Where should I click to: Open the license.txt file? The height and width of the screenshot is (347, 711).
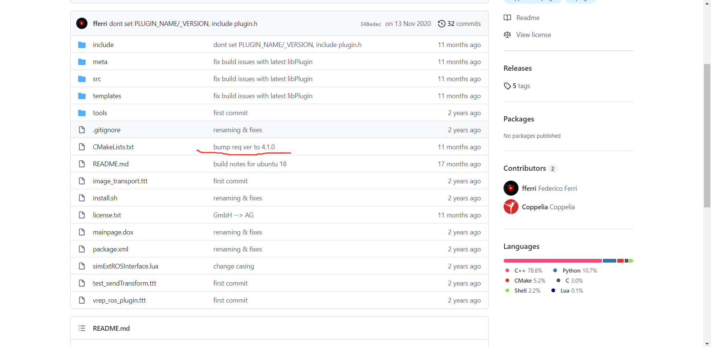pos(107,215)
